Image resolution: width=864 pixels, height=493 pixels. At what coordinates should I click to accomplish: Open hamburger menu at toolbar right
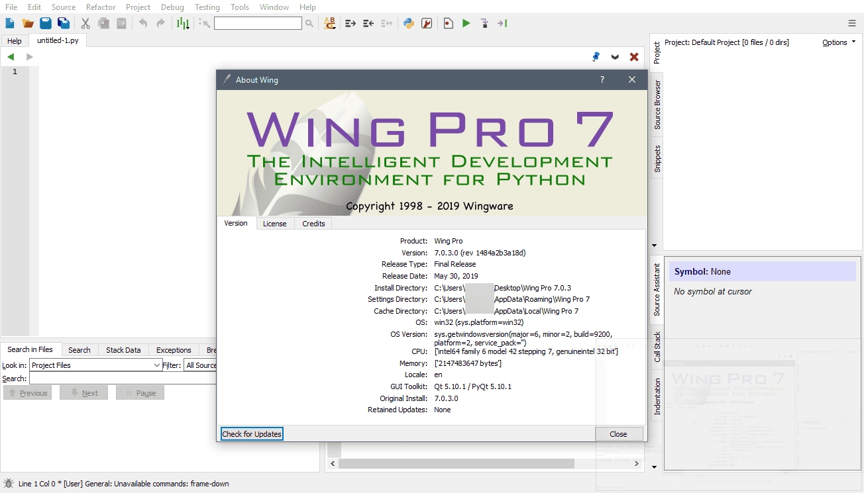tap(852, 23)
